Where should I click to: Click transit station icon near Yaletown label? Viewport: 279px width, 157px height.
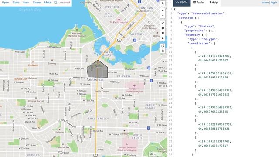point(135,40)
